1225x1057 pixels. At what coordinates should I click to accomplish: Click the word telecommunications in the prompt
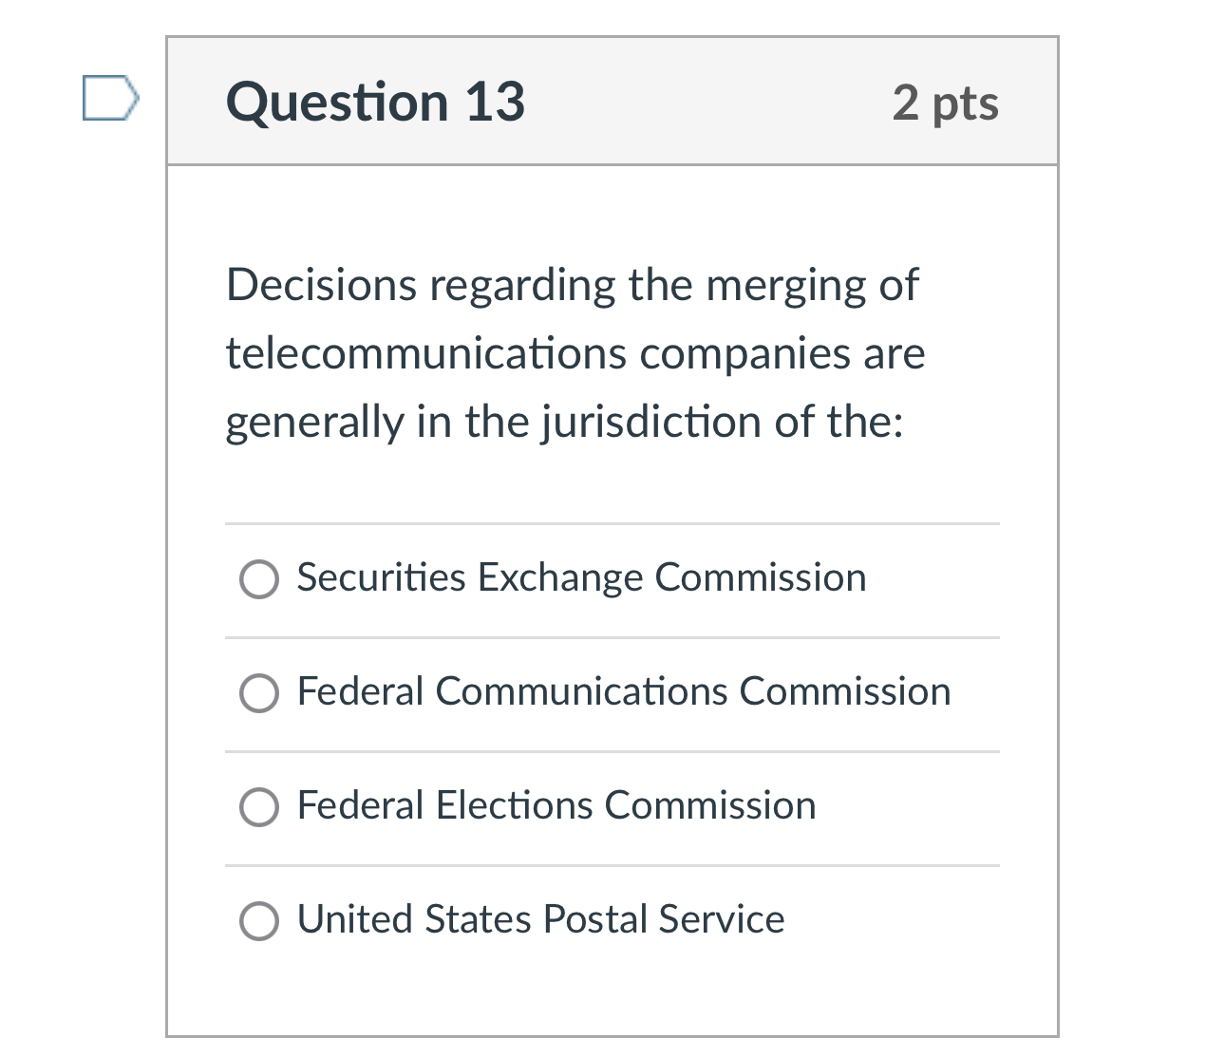426,353
